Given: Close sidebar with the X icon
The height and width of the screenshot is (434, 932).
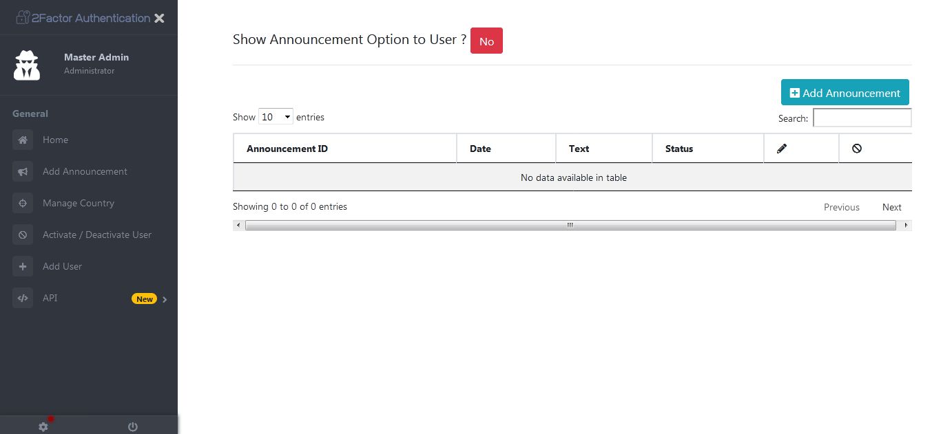Looking at the screenshot, I should tap(159, 19).
